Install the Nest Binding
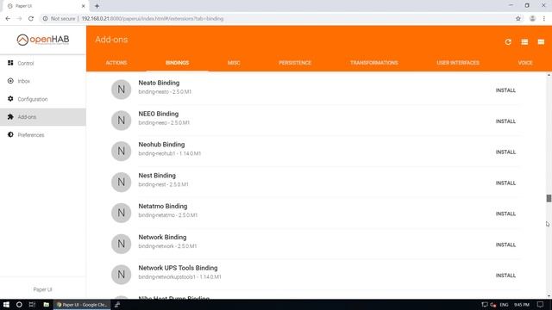This screenshot has height=310, width=552. (505, 183)
